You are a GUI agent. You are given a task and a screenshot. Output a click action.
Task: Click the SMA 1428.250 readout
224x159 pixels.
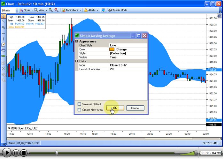(16, 27)
